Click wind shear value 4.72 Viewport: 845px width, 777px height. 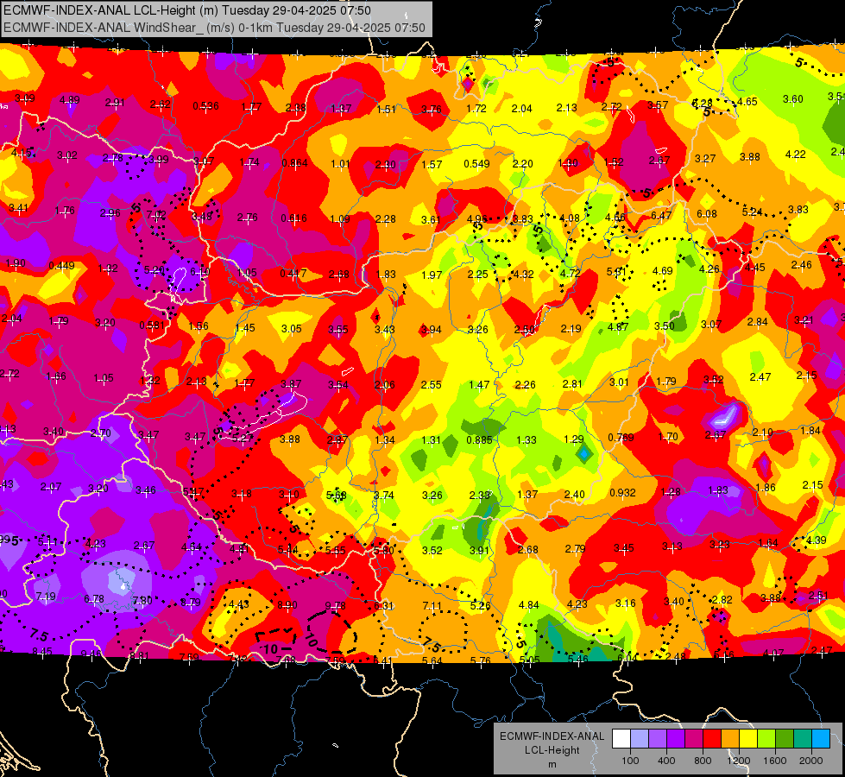click(x=570, y=273)
